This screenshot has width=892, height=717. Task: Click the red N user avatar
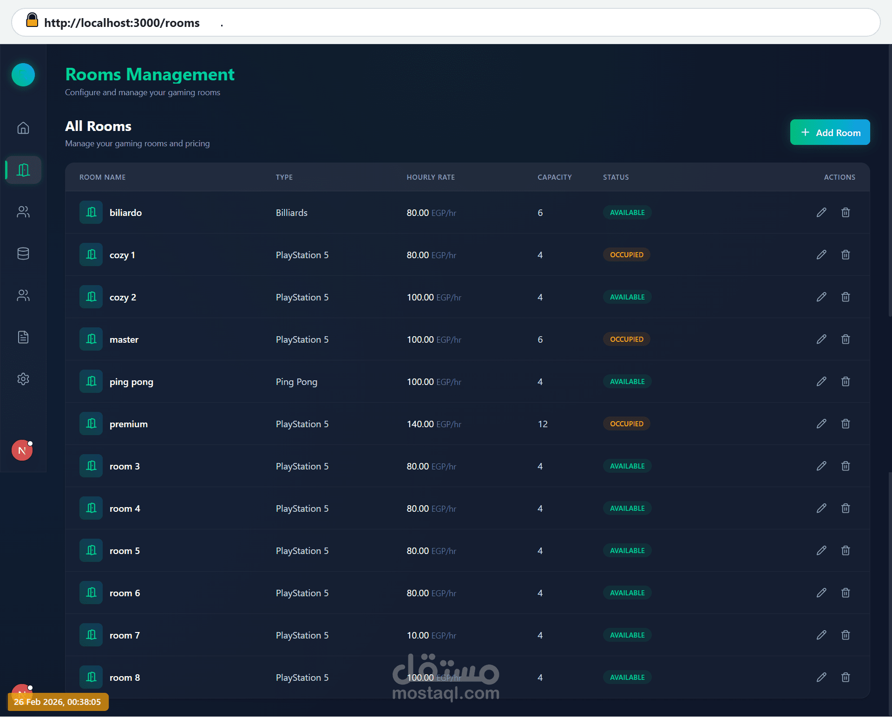[x=22, y=450]
